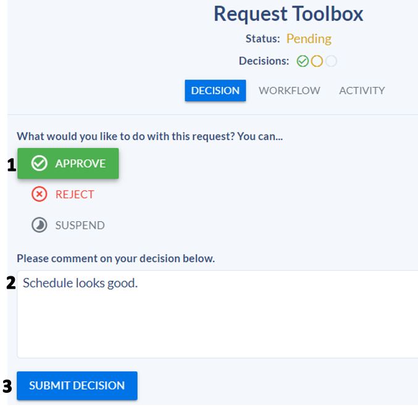
Task: Click the half-filled circle icon beside Suspend
Action: (40, 225)
